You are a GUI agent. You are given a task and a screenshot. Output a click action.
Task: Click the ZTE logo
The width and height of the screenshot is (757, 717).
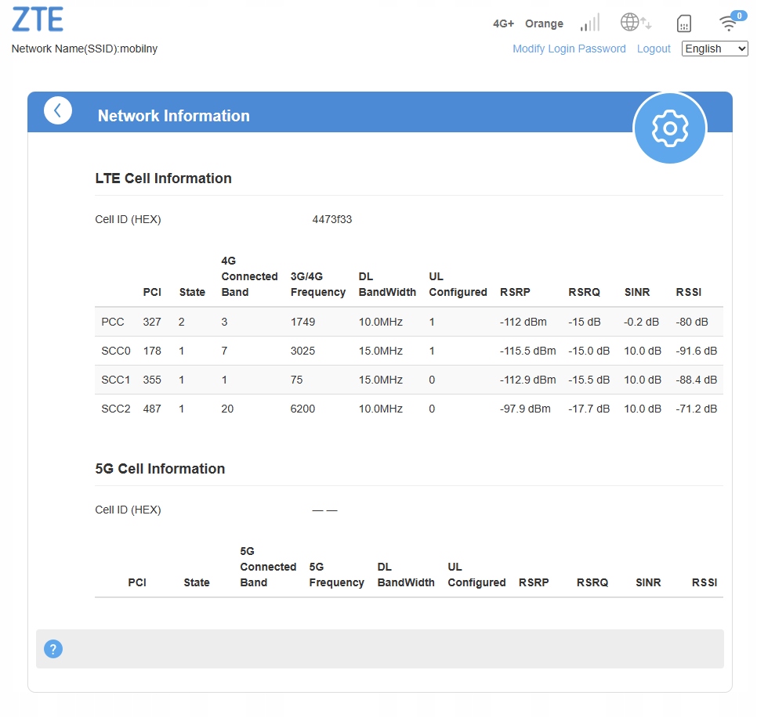click(38, 20)
